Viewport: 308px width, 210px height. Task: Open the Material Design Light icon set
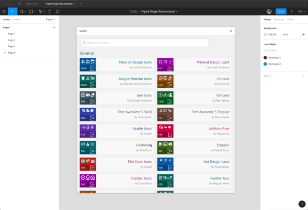[194, 65]
